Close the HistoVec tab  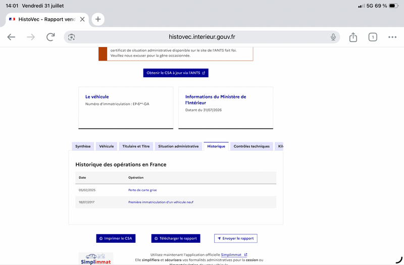pos(82,19)
